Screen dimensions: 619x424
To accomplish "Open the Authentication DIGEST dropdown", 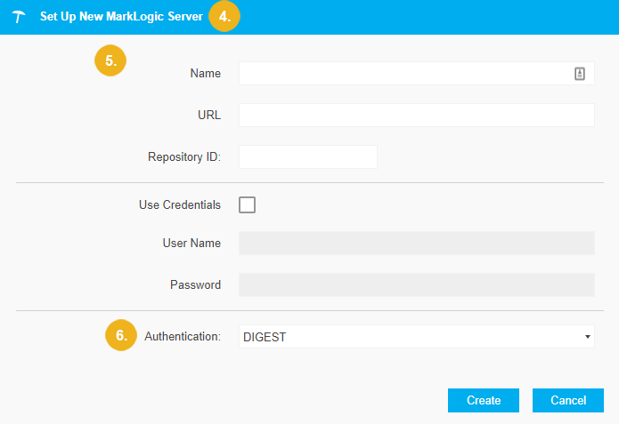I will [x=417, y=337].
